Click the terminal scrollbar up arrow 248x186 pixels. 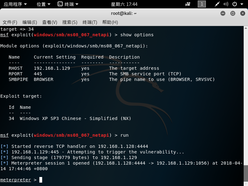pos(246,28)
